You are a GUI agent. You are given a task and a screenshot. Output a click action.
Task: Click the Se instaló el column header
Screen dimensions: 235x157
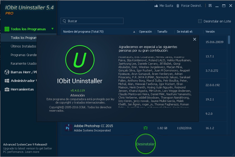(x=185, y=32)
